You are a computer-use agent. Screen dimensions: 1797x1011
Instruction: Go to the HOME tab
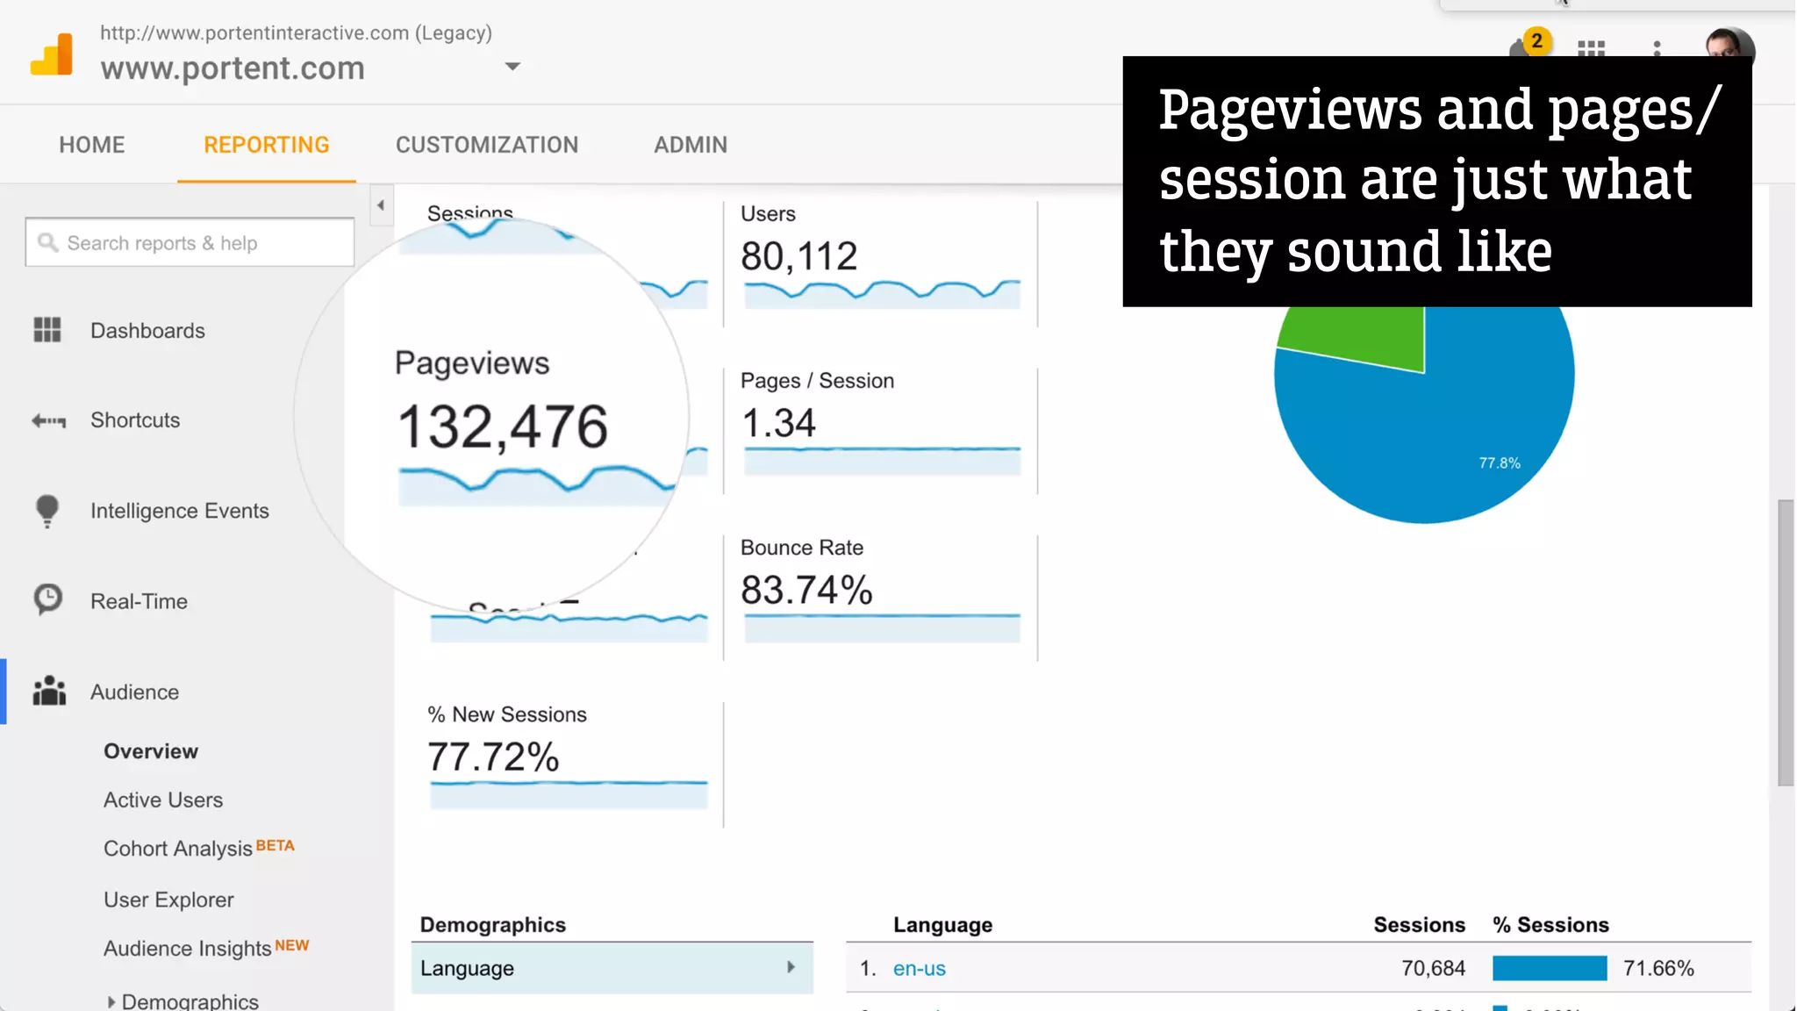pyautogui.click(x=92, y=145)
